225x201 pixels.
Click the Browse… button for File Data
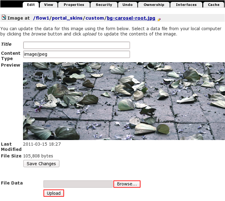coord(127,184)
